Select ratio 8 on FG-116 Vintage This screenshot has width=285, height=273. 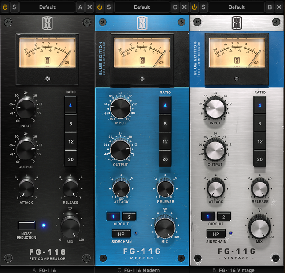click(260, 124)
